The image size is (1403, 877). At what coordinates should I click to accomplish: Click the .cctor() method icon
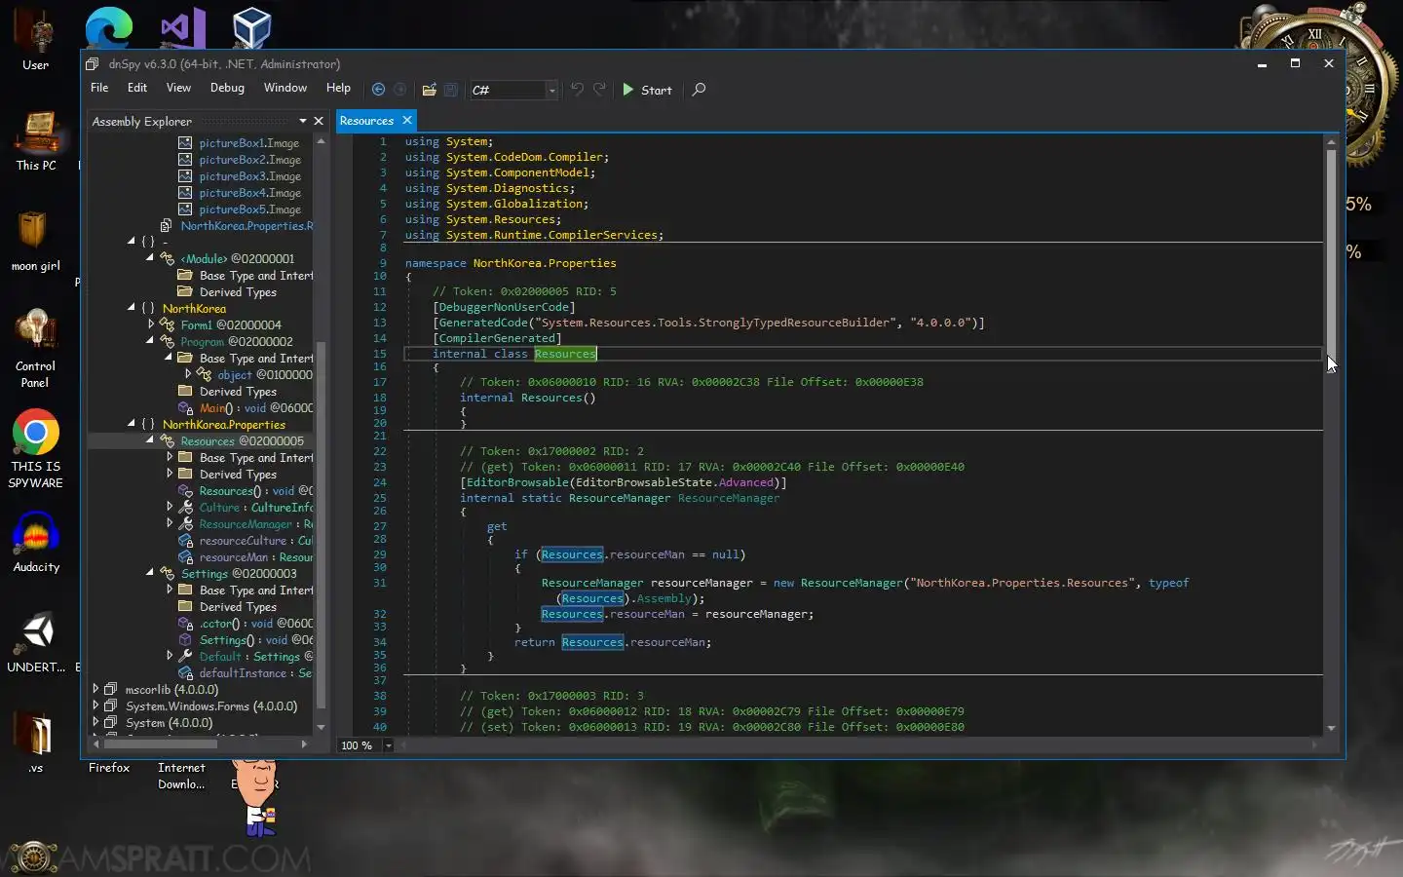185,624
